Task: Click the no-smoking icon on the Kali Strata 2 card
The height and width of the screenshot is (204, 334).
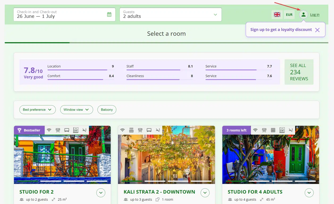Action: click(x=158, y=130)
